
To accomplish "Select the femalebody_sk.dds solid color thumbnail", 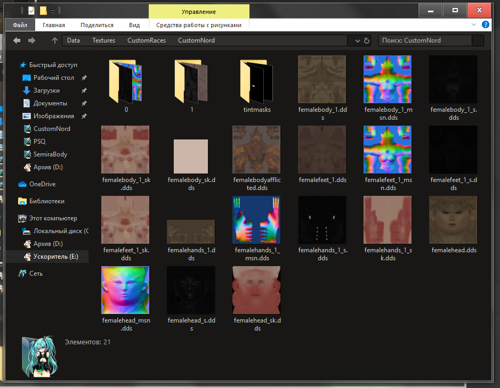I will click(191, 156).
